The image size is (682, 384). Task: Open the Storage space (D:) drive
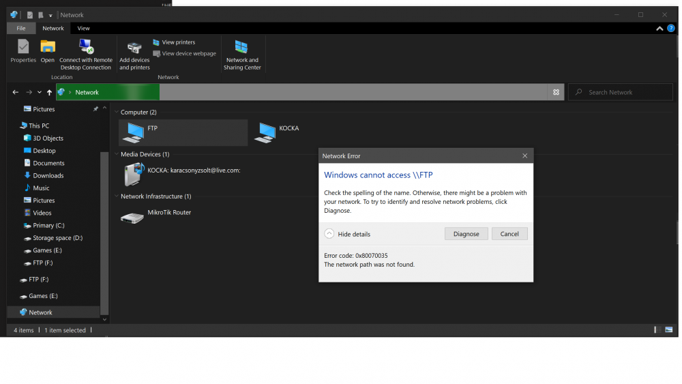click(x=57, y=238)
